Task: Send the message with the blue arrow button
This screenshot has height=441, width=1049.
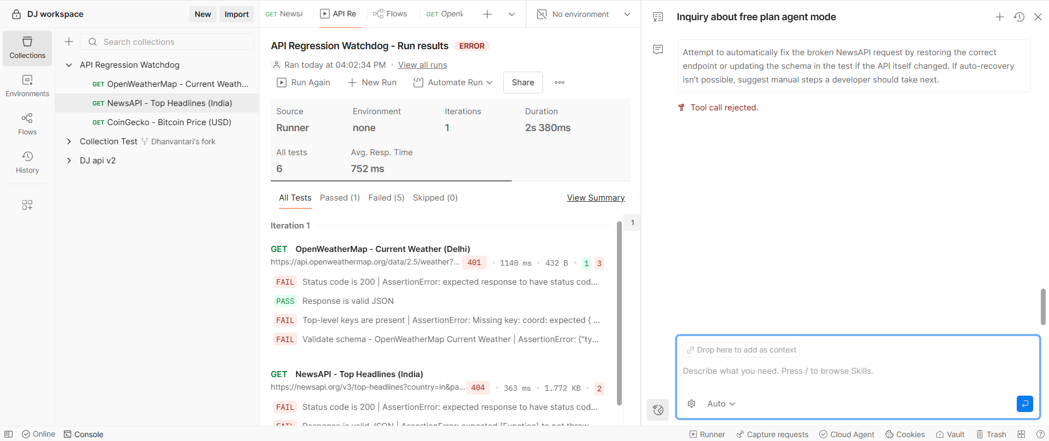Action: [1025, 404]
